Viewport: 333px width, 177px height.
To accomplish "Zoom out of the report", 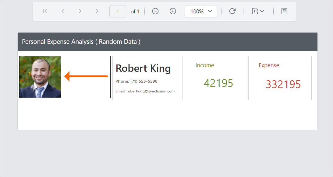I will tap(155, 11).
